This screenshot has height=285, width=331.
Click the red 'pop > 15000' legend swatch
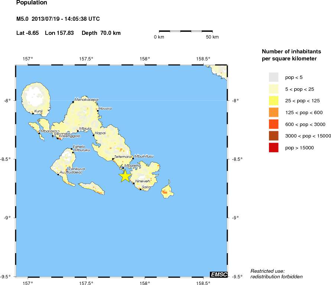(273, 148)
